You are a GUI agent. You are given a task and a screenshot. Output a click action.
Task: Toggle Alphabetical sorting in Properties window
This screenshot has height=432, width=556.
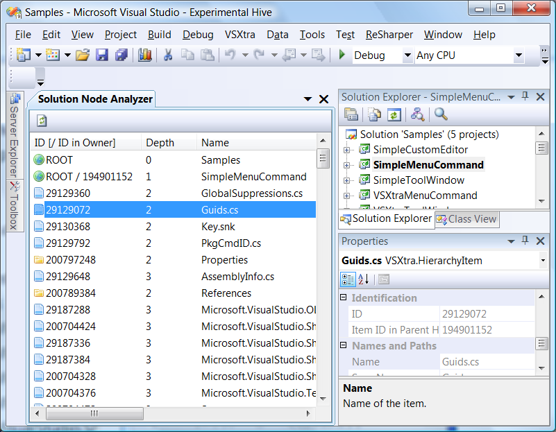click(364, 279)
